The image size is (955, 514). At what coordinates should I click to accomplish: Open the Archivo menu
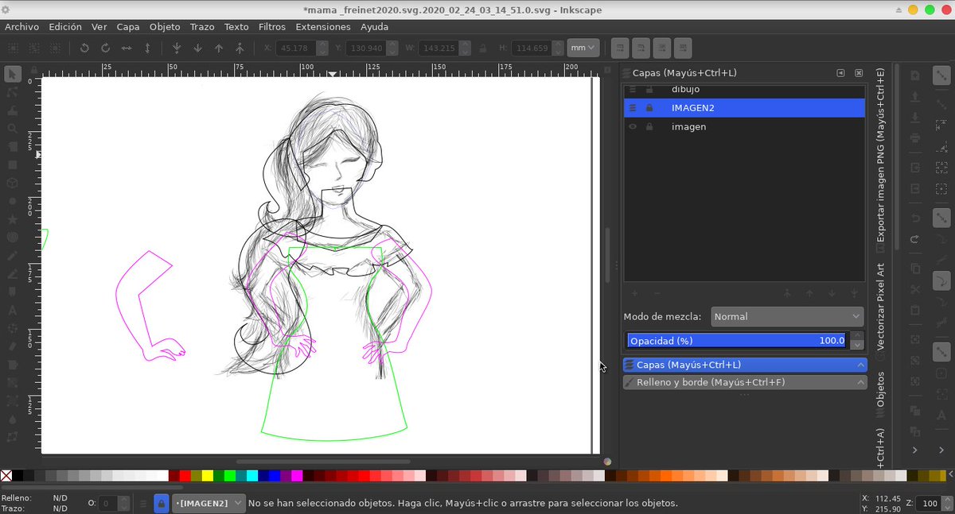pos(21,26)
